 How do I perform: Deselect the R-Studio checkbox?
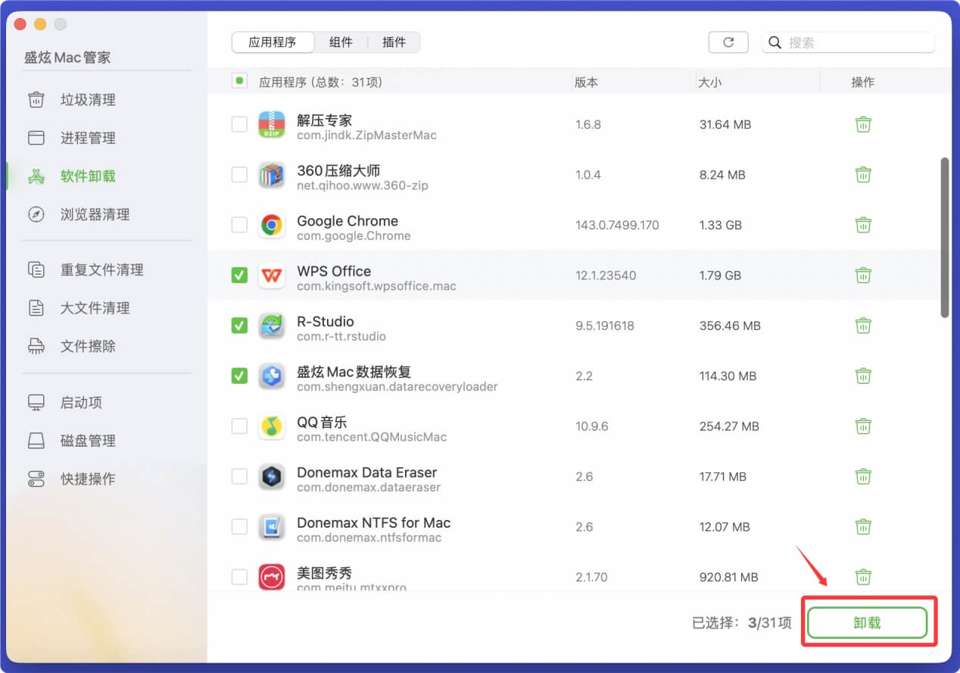coord(239,326)
